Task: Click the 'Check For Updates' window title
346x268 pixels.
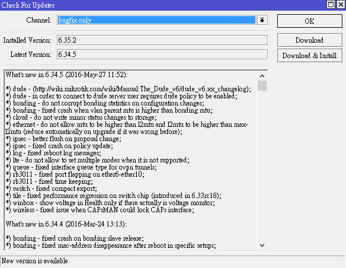Action: [28, 5]
